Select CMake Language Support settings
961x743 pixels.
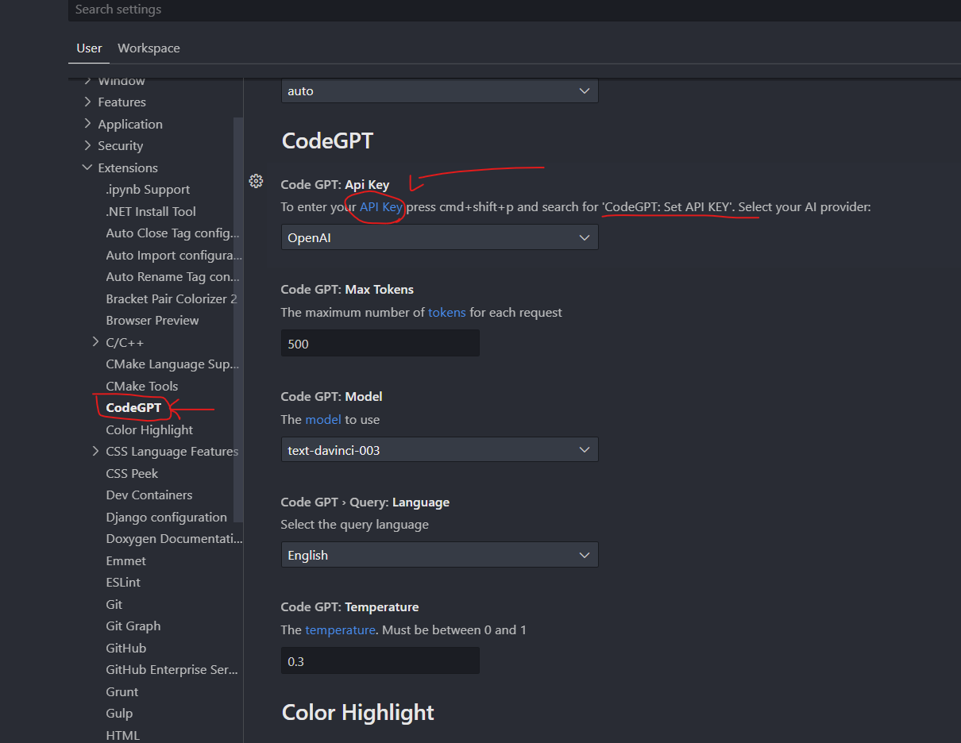172,364
